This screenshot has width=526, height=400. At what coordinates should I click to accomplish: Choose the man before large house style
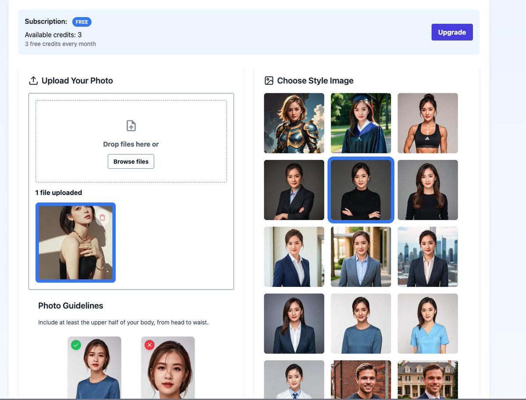(x=428, y=379)
